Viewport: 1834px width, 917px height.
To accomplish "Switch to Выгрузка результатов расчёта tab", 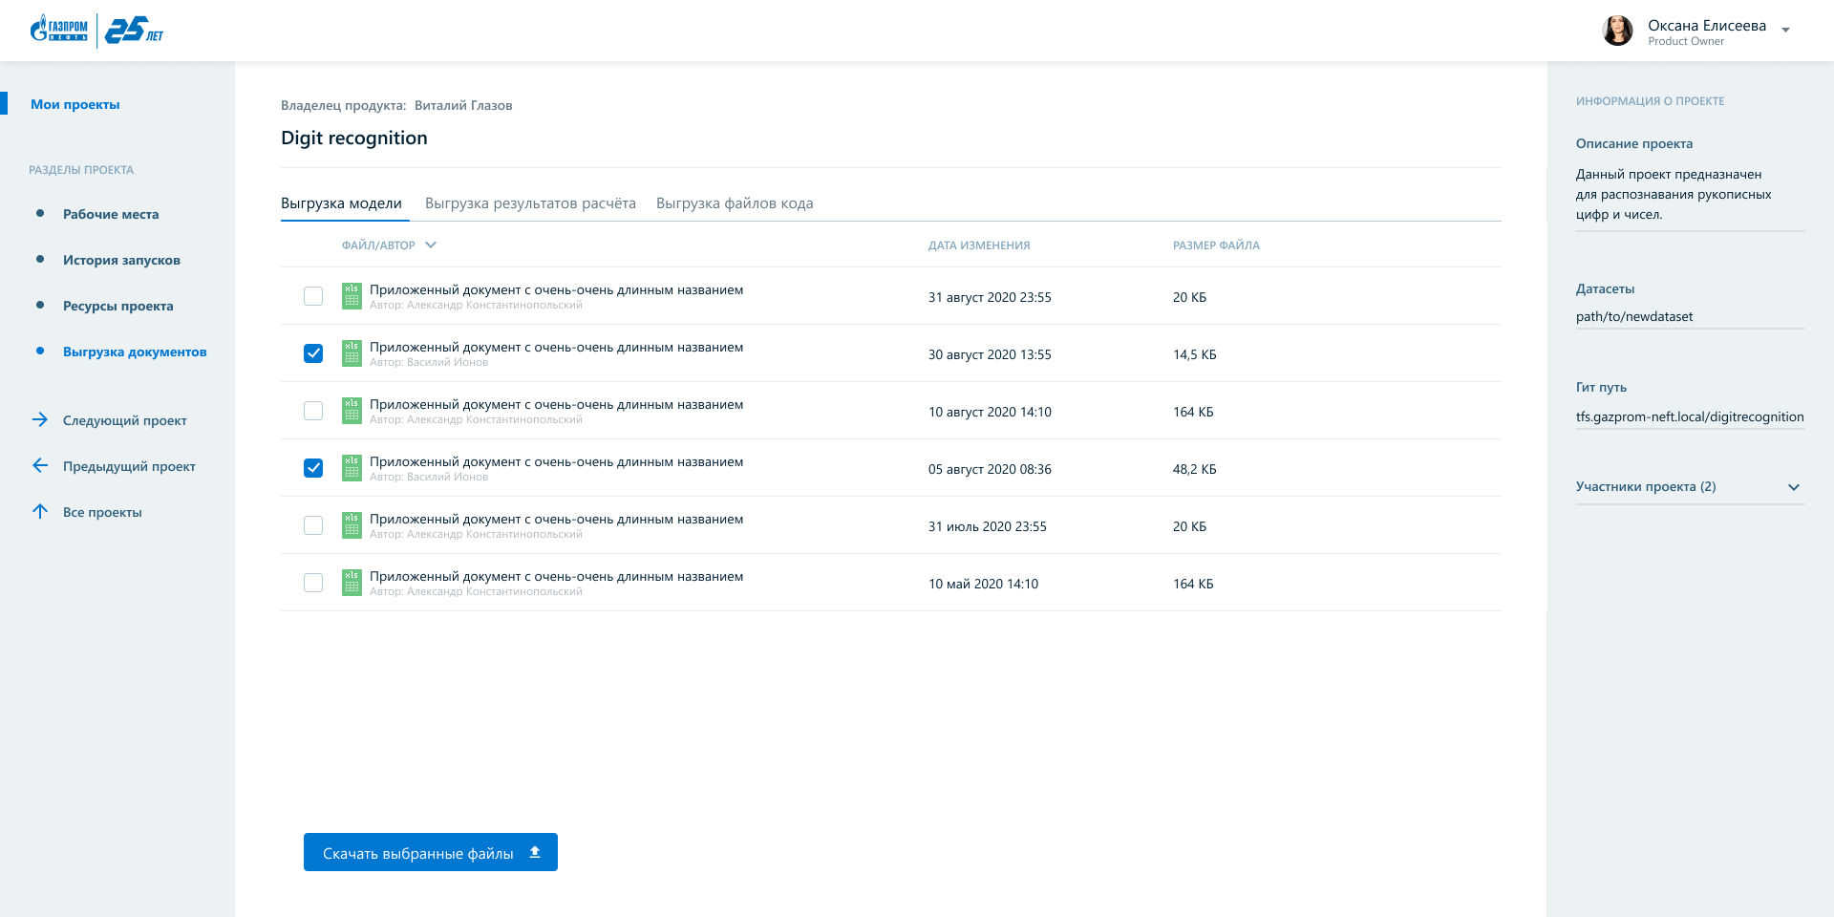I will coord(530,203).
